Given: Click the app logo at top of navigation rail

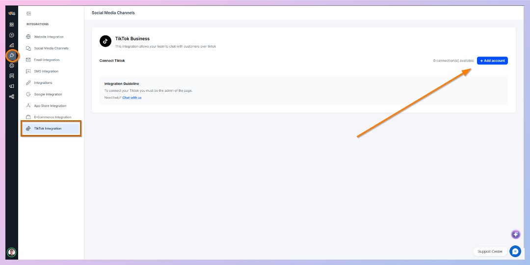Looking at the screenshot, I should click(x=12, y=14).
